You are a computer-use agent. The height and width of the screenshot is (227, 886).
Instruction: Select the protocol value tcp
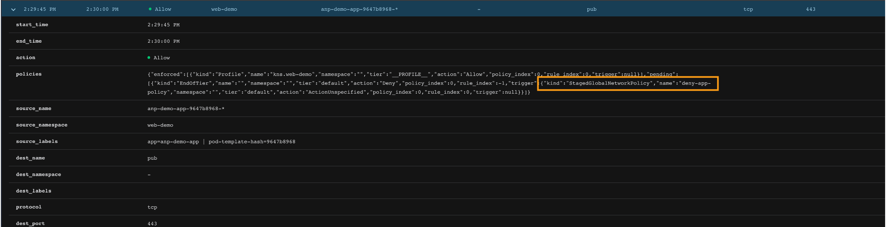(x=152, y=207)
